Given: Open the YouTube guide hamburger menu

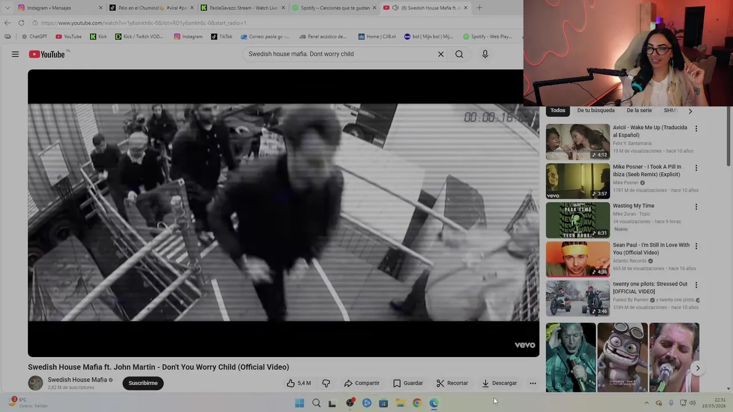Looking at the screenshot, I should [x=15, y=54].
